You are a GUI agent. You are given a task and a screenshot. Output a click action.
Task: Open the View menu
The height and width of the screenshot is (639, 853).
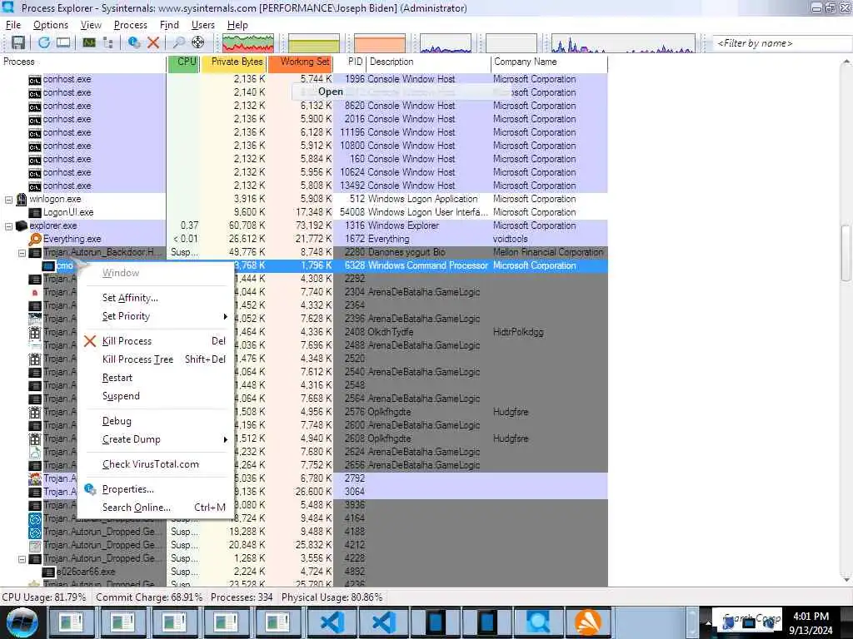pos(91,25)
